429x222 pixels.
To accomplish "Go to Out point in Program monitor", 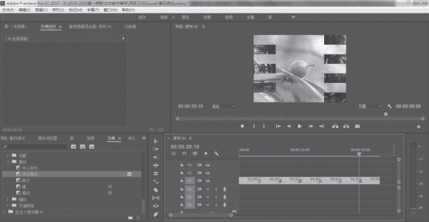I will click(x=322, y=126).
